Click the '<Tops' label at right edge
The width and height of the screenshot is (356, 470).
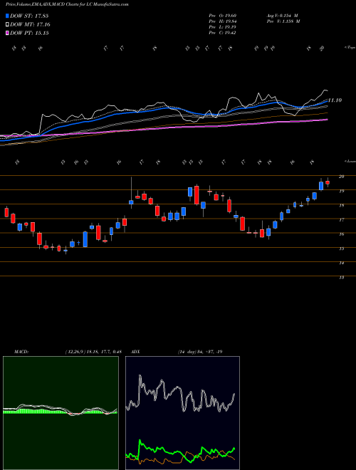350,48
